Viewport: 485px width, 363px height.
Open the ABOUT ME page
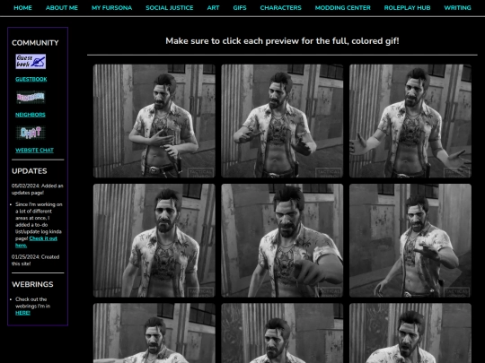click(x=62, y=8)
